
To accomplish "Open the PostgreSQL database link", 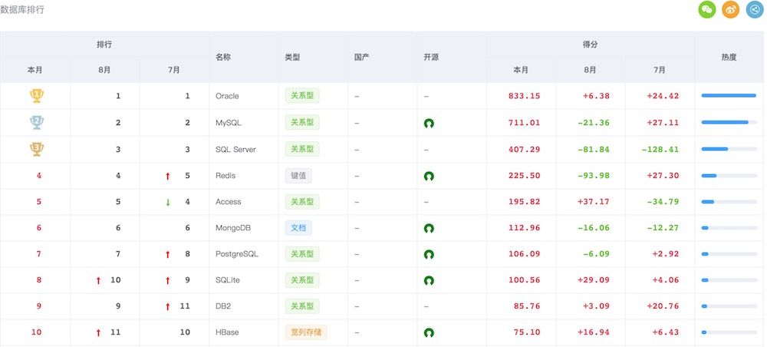I will pyautogui.click(x=237, y=254).
